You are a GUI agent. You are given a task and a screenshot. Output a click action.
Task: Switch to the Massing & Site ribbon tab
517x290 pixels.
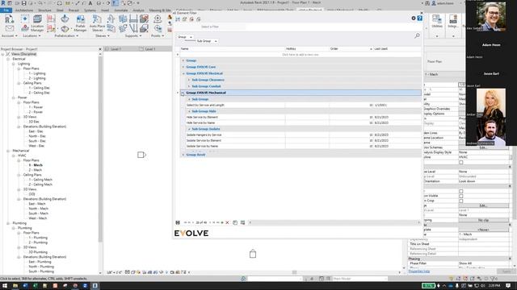click(x=160, y=10)
